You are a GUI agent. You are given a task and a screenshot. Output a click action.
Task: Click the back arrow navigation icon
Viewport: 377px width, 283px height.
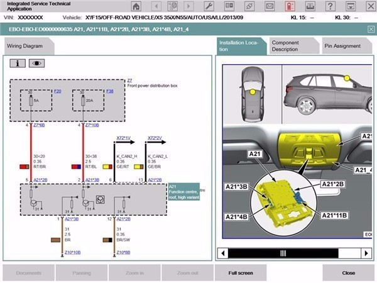click(156, 6)
